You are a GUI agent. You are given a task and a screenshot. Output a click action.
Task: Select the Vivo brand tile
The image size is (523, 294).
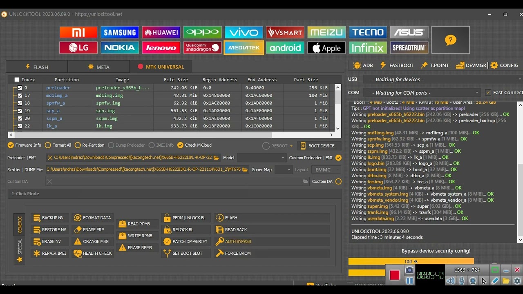pos(244,32)
